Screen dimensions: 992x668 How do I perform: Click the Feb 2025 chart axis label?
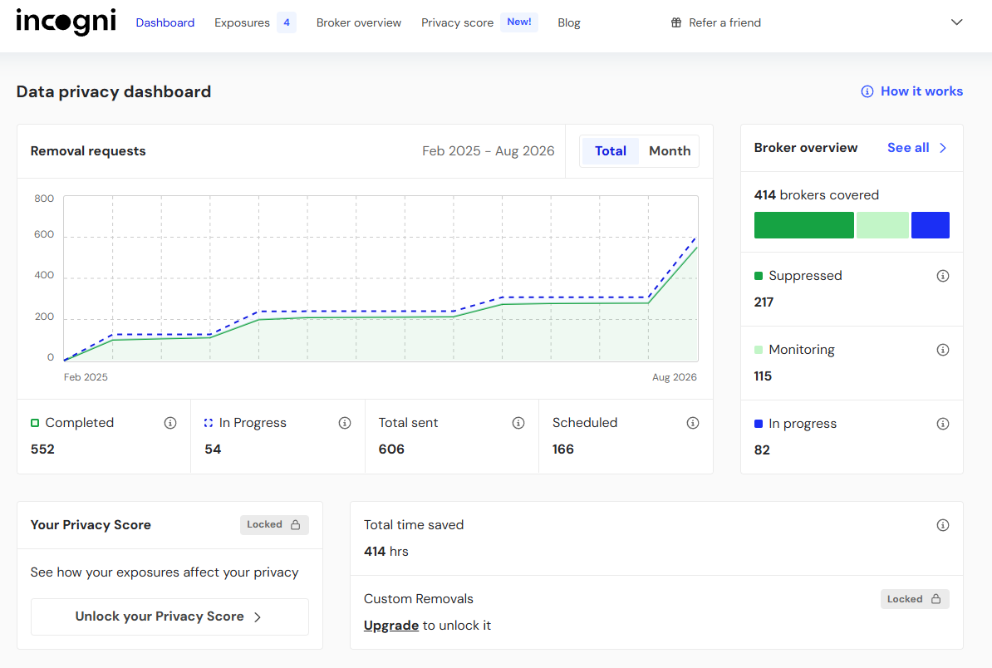point(86,377)
